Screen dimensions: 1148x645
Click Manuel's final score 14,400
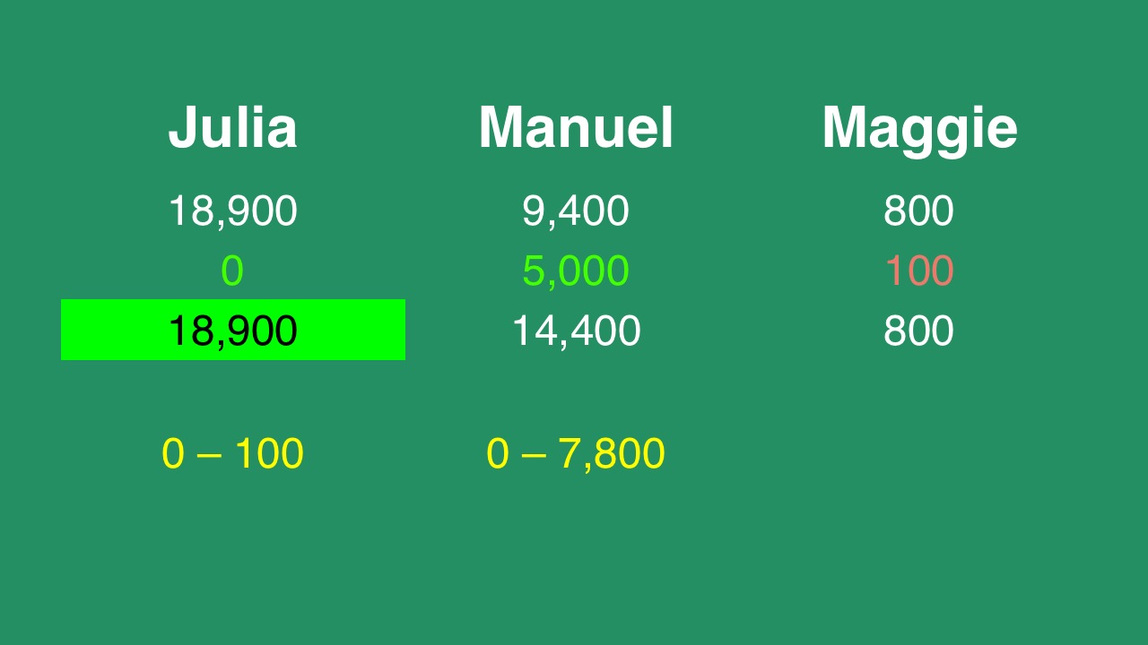tap(576, 331)
